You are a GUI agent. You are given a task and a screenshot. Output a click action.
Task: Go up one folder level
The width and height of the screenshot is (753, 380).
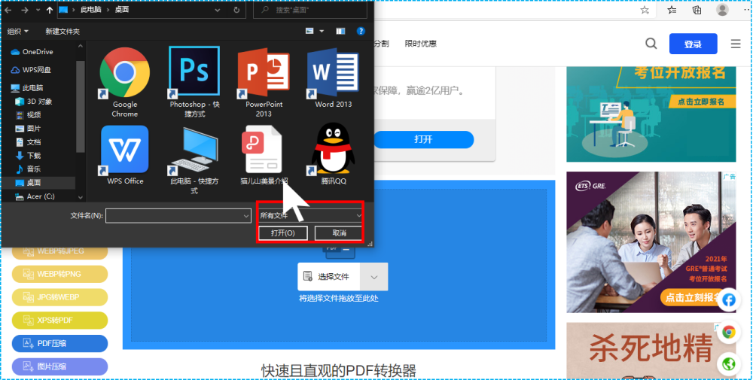[50, 10]
